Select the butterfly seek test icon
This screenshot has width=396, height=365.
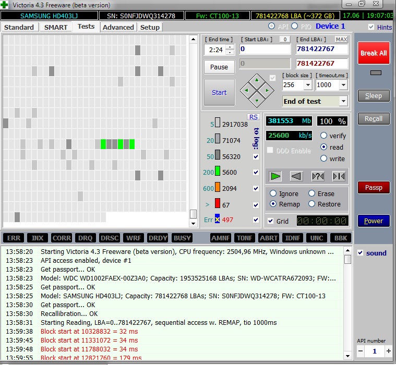339,176
